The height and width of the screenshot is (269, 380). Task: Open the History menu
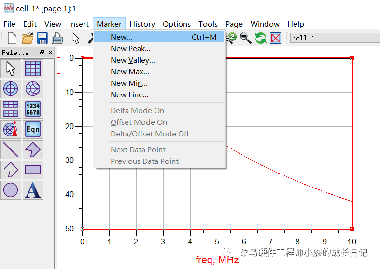click(x=142, y=24)
